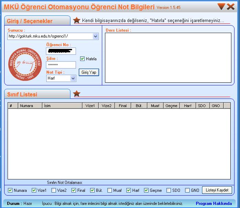Screen dimensions: 240x208
Task: Toggle the Geçme checkbox
Action: 146,190
